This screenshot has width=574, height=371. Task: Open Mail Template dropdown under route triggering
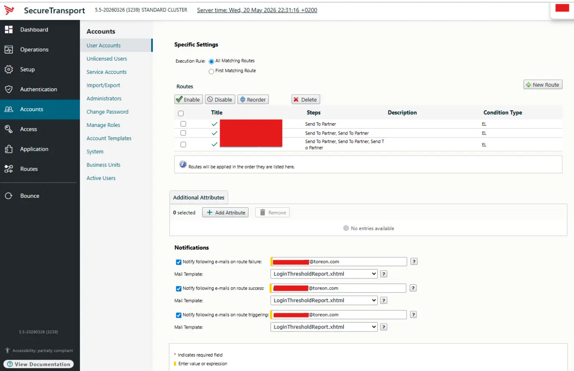point(324,327)
